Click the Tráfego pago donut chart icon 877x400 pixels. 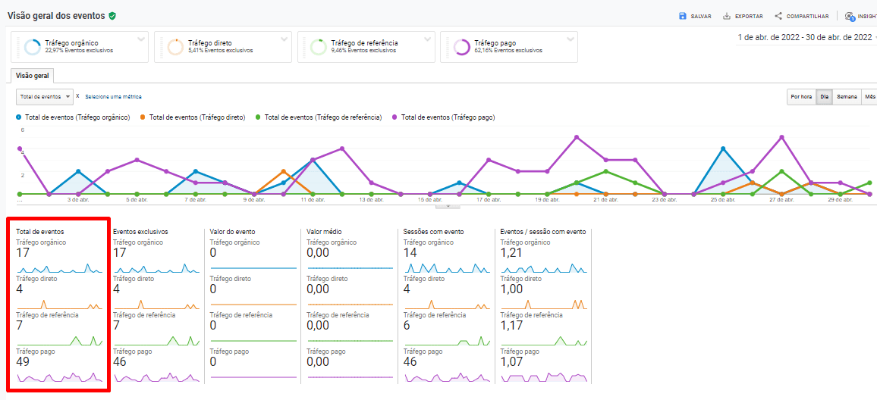click(461, 47)
